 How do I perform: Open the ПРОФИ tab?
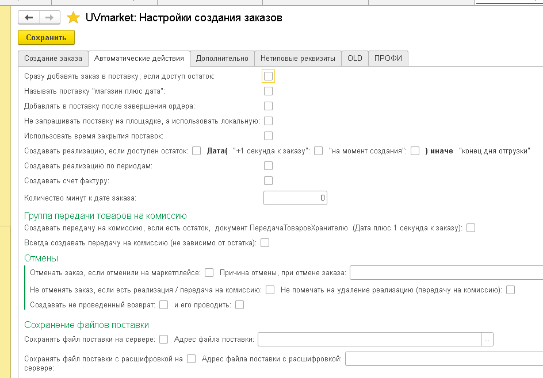coord(388,59)
